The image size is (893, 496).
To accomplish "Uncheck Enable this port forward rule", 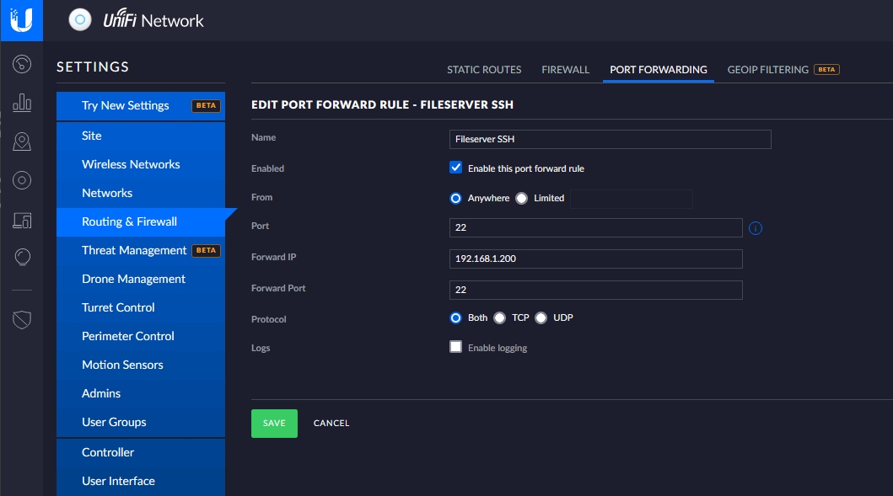I will tap(455, 168).
